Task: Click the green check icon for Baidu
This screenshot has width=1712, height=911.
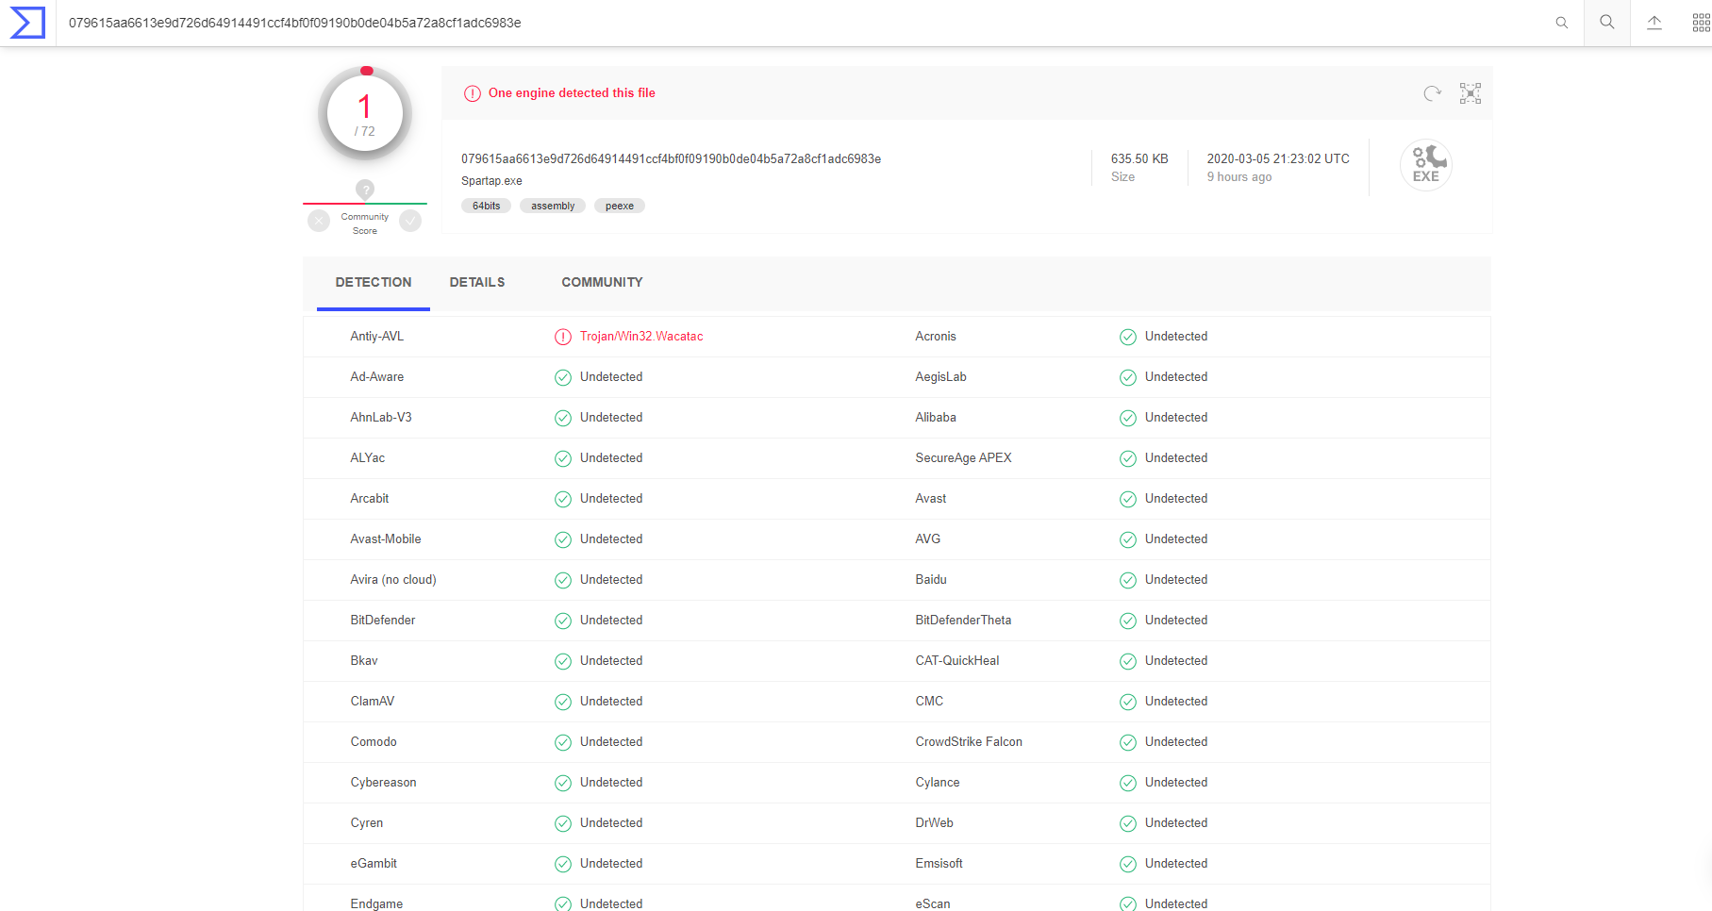Action: (x=1128, y=580)
